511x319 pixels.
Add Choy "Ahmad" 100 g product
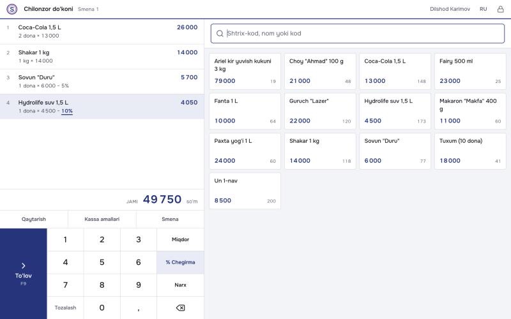(320, 71)
